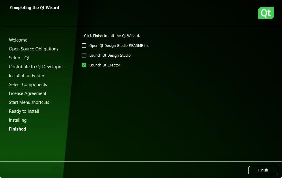Click the Finish button
Viewport: 282px width, 178px height.
(x=263, y=170)
